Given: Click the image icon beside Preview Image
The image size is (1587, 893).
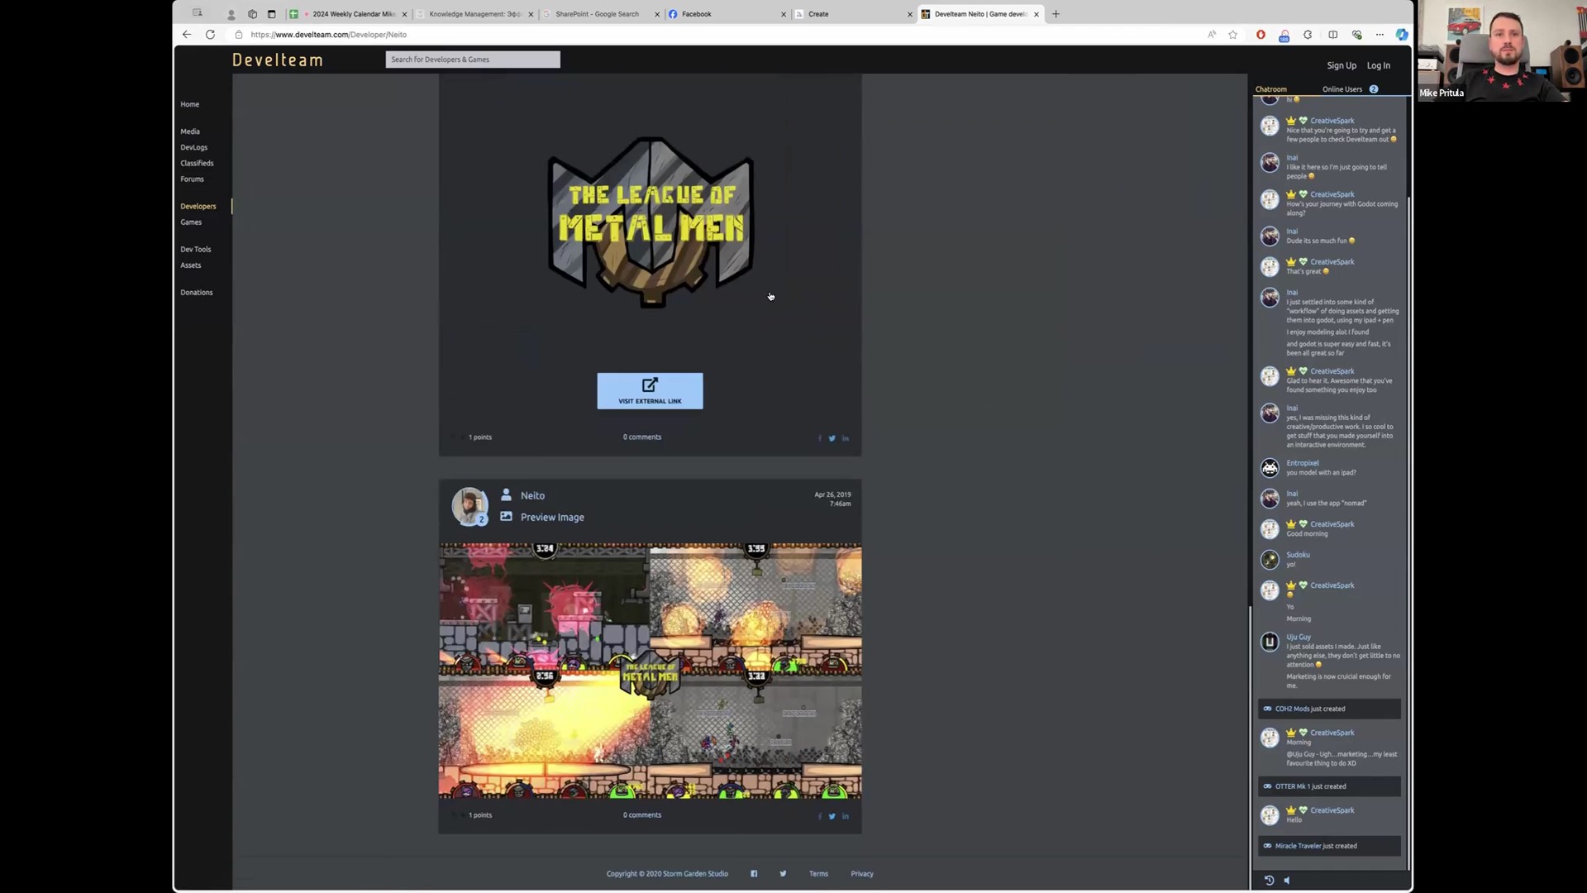Looking at the screenshot, I should coord(506,516).
